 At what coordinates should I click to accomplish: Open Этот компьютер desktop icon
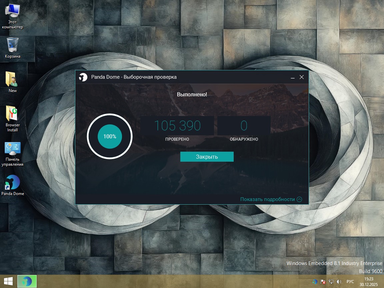click(x=12, y=15)
